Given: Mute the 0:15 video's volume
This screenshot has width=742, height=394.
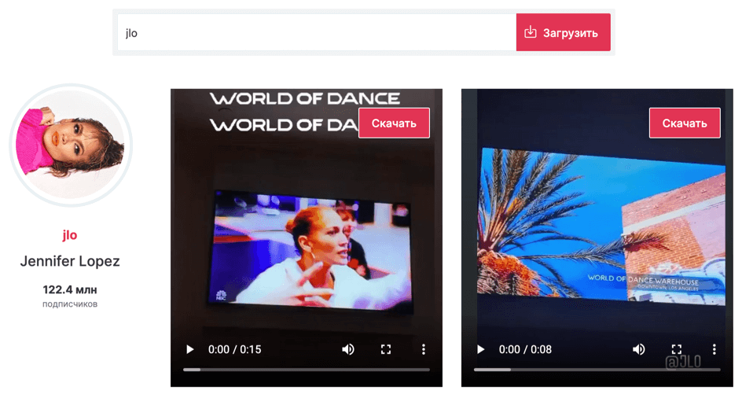Looking at the screenshot, I should tap(347, 349).
